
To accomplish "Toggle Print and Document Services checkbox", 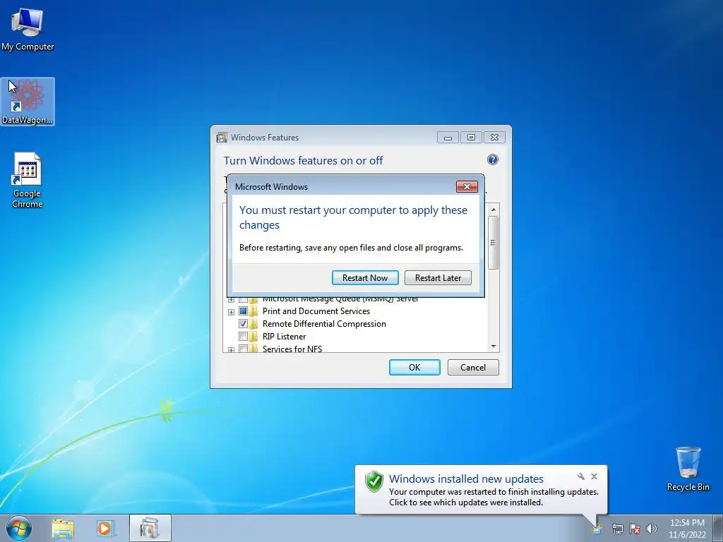I will (243, 311).
